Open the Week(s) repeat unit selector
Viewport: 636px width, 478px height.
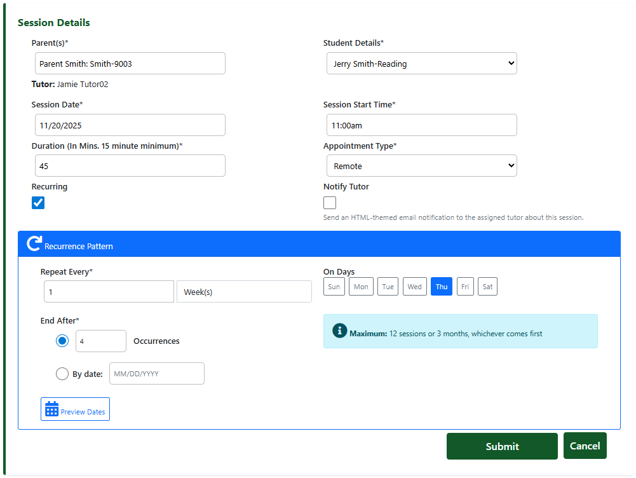tap(244, 292)
